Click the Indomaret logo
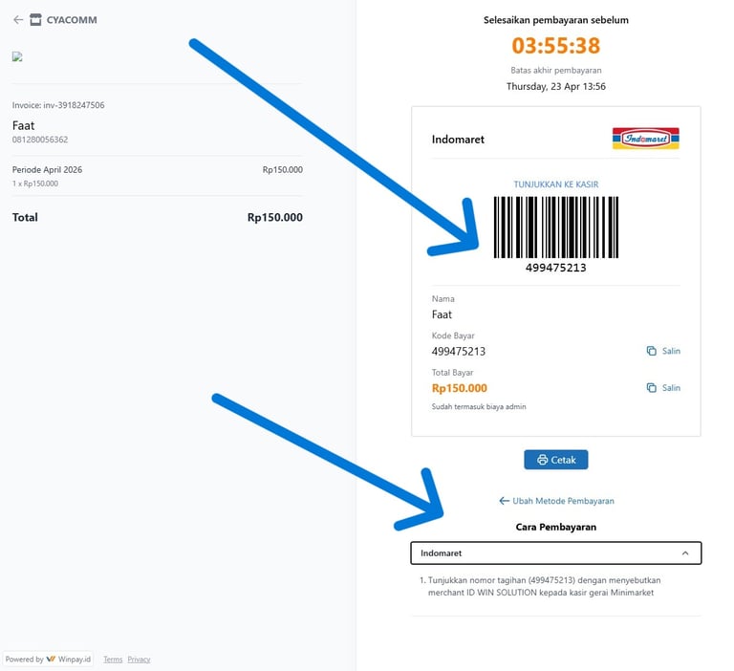734x671 pixels. [645, 139]
